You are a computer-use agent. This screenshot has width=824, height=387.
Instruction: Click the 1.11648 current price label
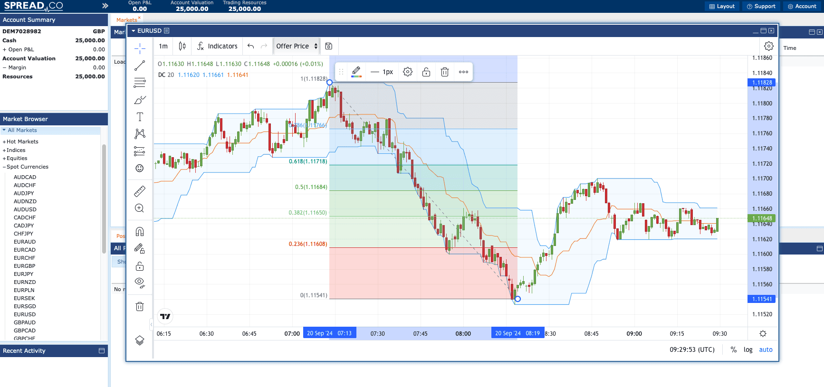(762, 218)
